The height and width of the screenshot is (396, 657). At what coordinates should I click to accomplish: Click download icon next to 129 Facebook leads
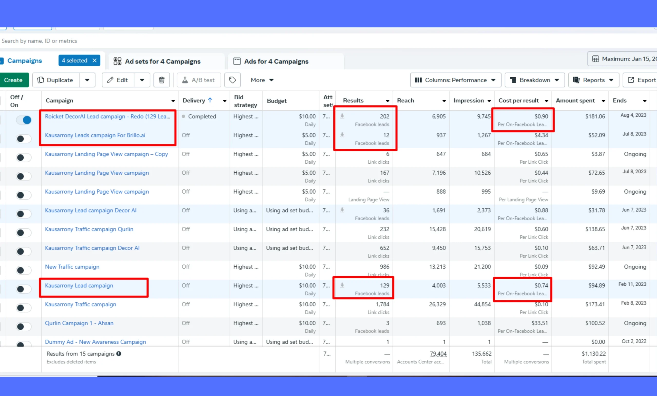pos(342,285)
